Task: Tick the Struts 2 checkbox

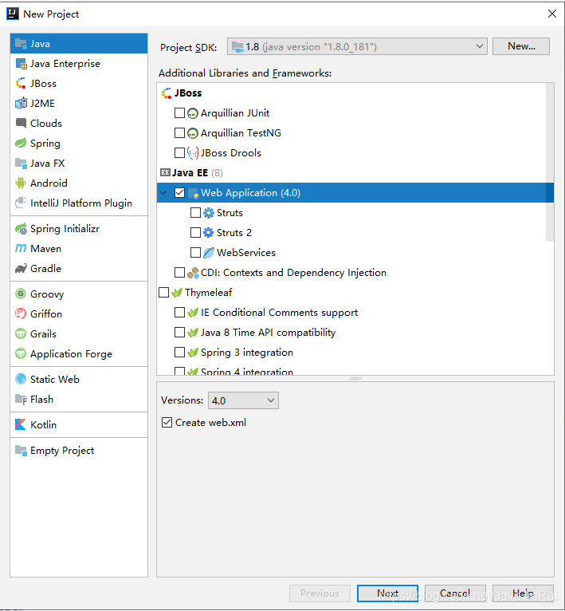Action: (195, 233)
